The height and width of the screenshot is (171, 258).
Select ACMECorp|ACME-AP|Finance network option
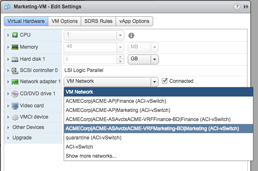point(159,101)
